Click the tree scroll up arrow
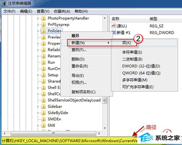 click(x=105, y=18)
